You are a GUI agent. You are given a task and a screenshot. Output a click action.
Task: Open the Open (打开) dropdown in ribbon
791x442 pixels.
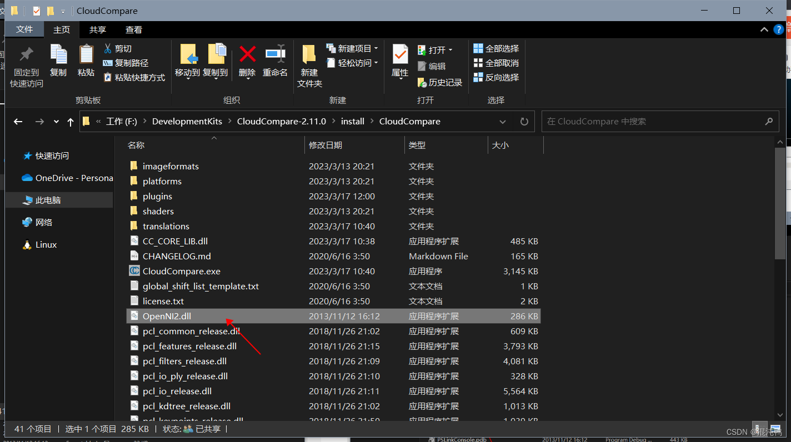(435, 50)
